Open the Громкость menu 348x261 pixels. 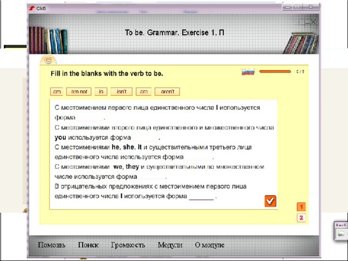tap(128, 245)
